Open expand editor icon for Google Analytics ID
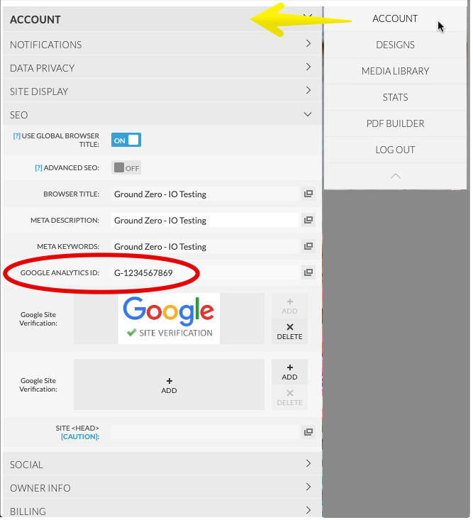 (x=310, y=274)
